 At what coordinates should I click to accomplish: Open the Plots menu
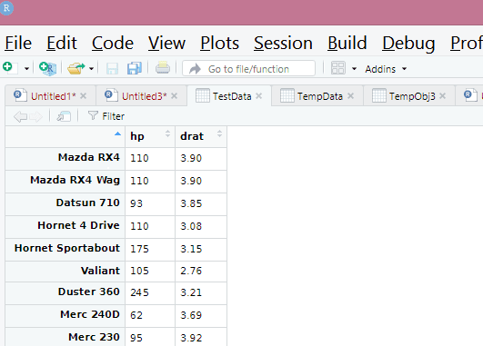(219, 43)
